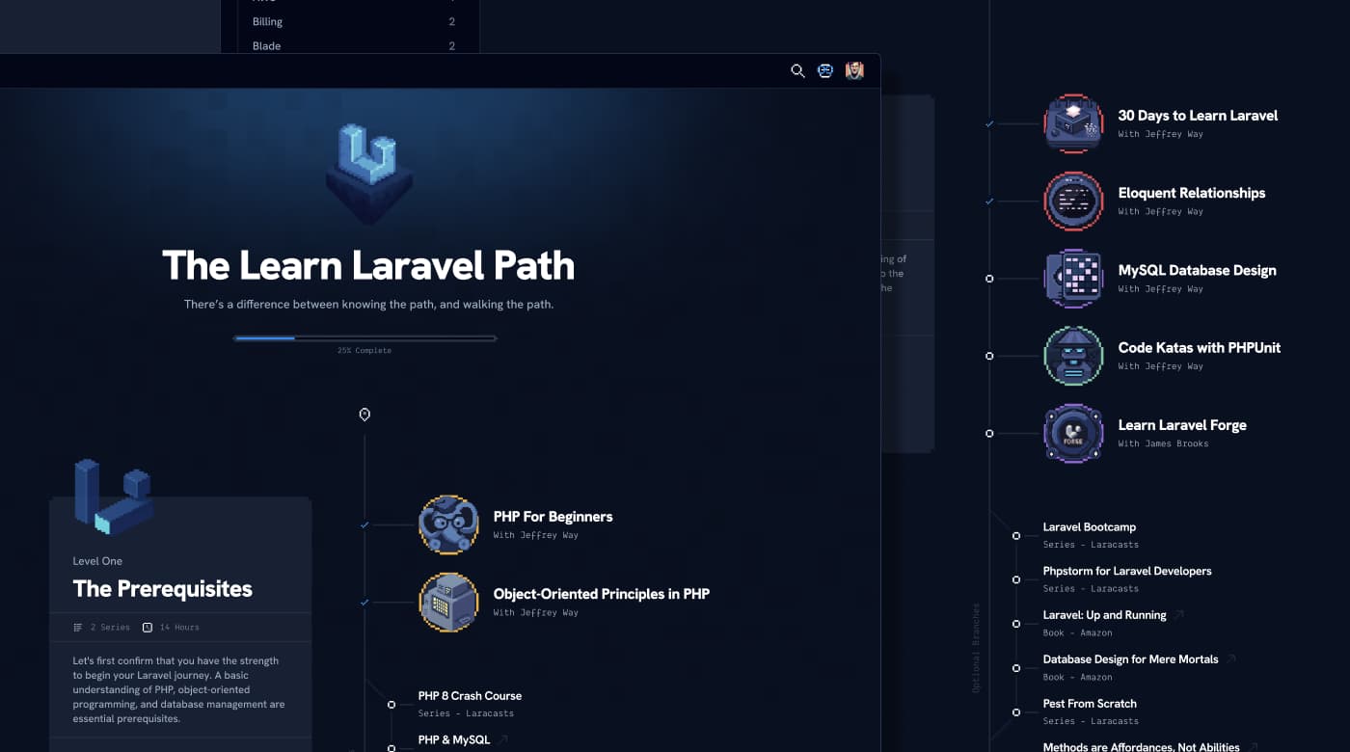1350x752 pixels.
Task: Open the Laravel: Up and Running book link
Action: [x=1105, y=614]
